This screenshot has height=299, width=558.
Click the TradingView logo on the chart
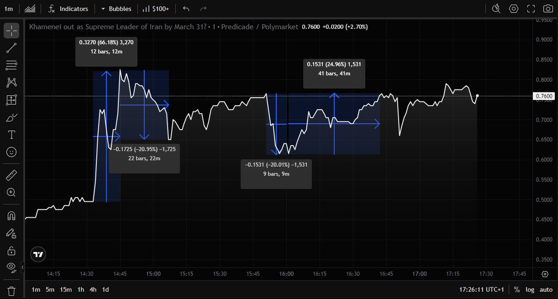click(x=39, y=254)
